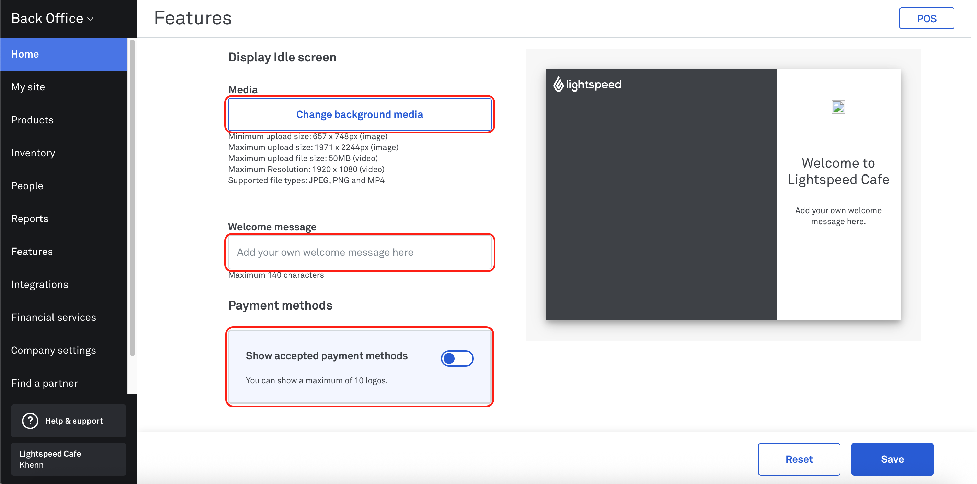Go to Company settings

coord(63,350)
